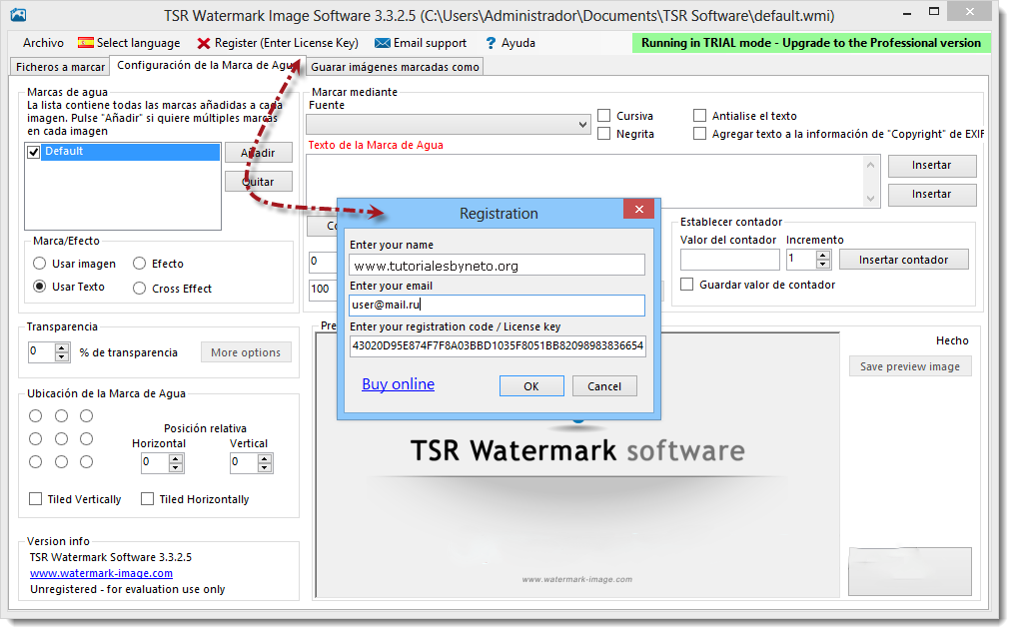The image size is (1014, 634).
Task: Click the Spanish flag language icon
Action: click(x=85, y=43)
